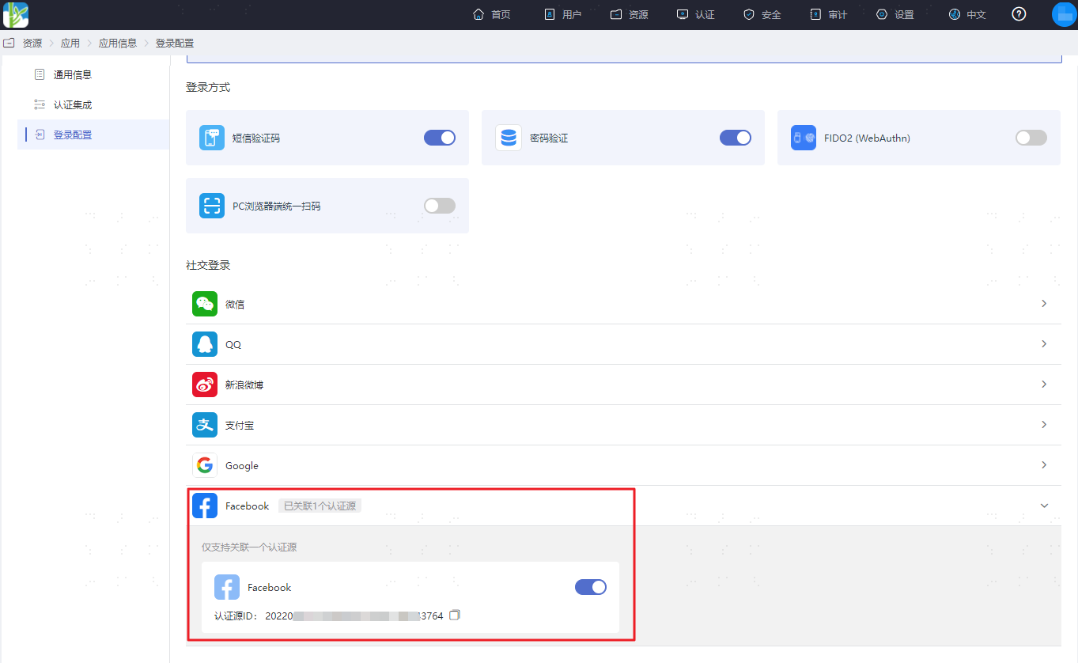1078x663 pixels.
Task: Disable SMS verification code login toggle
Action: click(440, 138)
